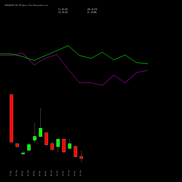Click the '01 Oct' date axis label
The width and height of the screenshot is (182, 182).
pyautogui.click(x=40, y=173)
